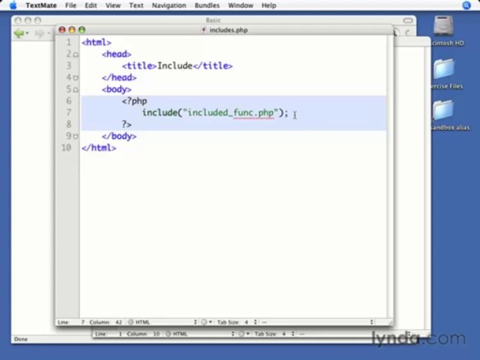The width and height of the screenshot is (480, 360).
Task: Click includes.php file icon in title bar
Action: [x=203, y=30]
